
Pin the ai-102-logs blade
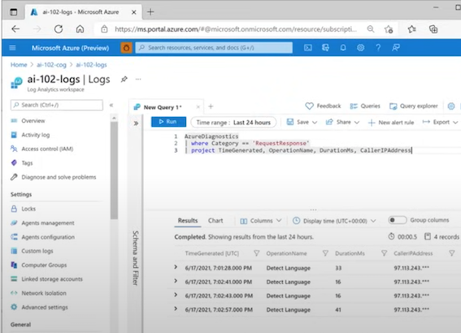[124, 79]
